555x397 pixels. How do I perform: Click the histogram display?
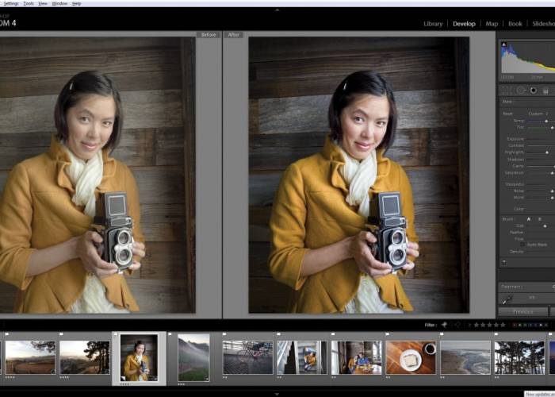(527, 57)
